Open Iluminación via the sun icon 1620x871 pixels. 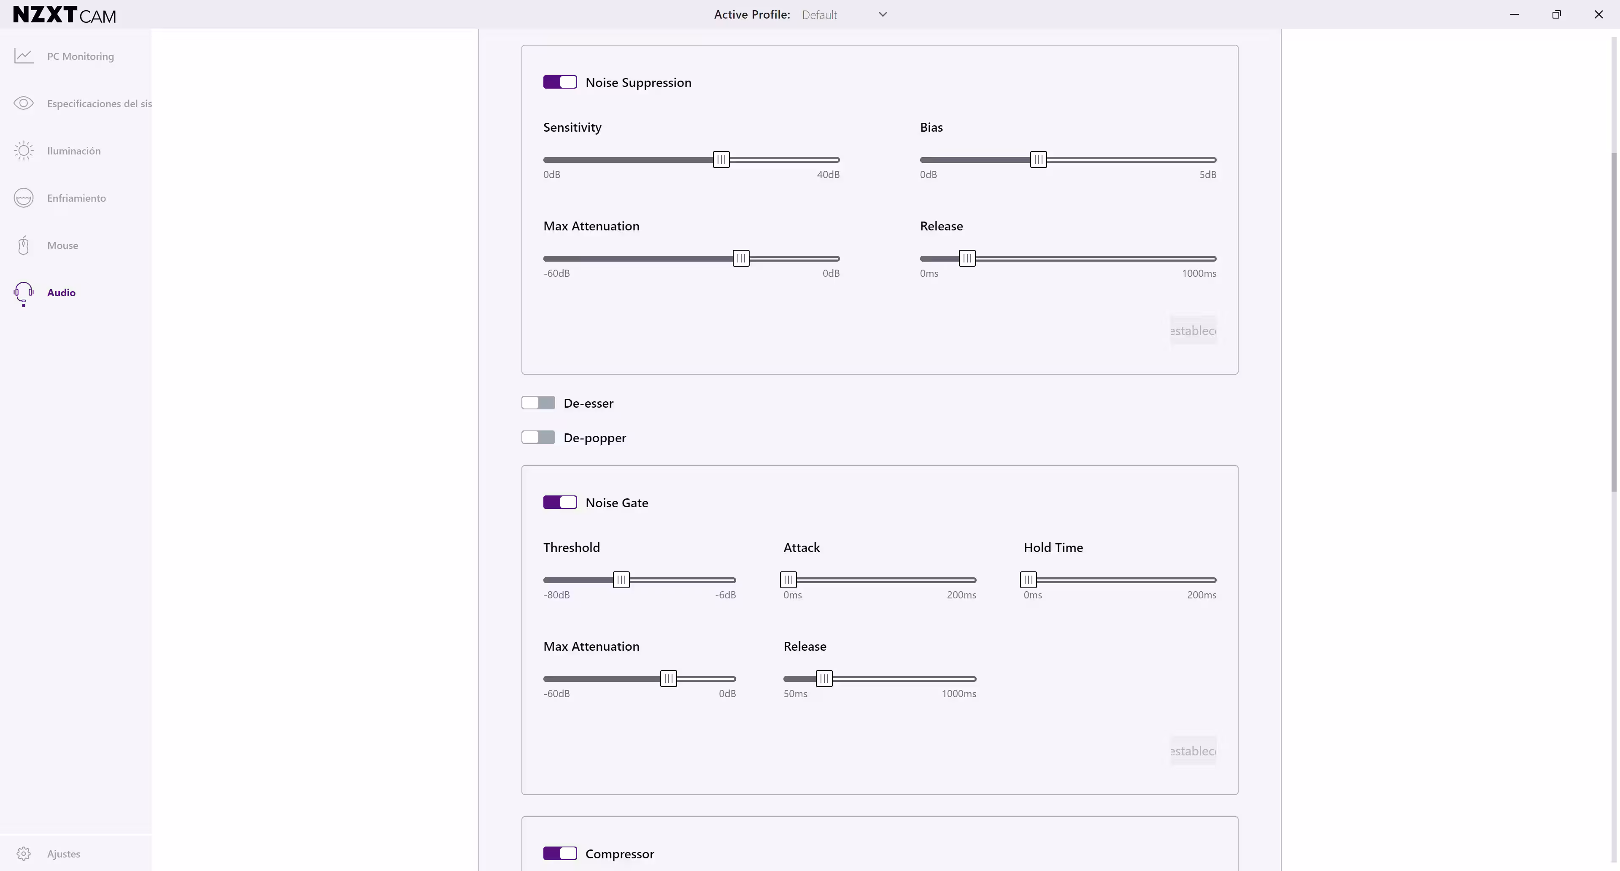point(24,150)
